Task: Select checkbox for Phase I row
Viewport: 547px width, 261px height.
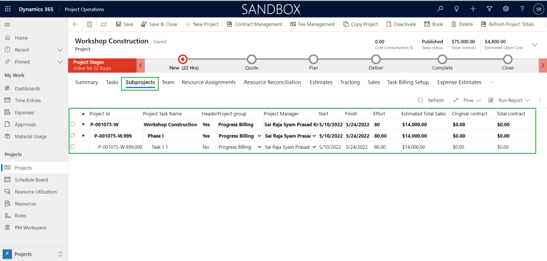Action: pyautogui.click(x=73, y=135)
